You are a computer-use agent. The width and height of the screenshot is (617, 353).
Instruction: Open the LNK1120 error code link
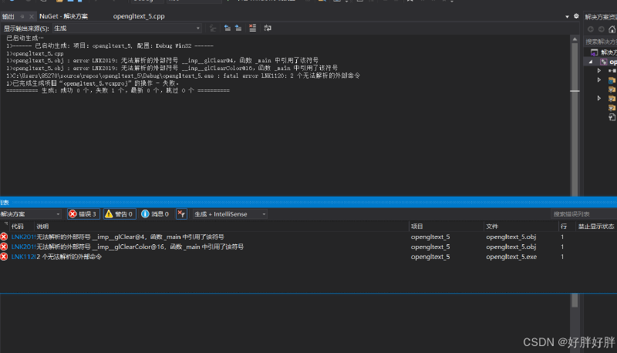(23, 257)
